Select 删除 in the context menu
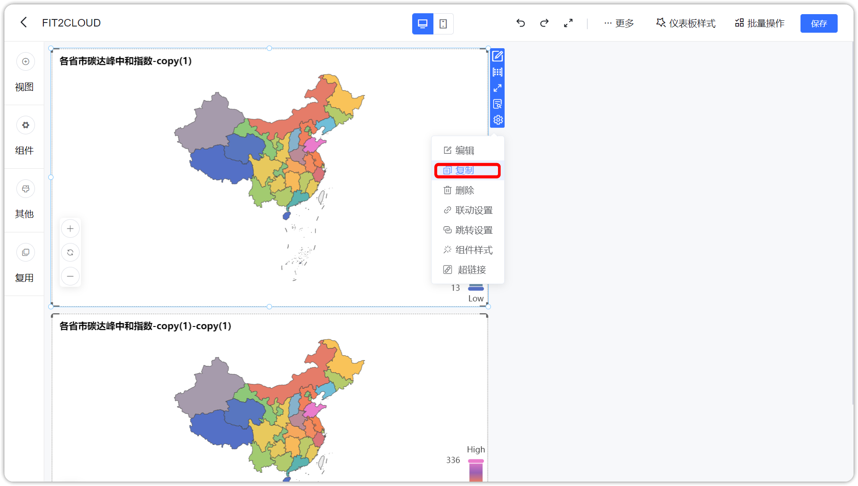 pyautogui.click(x=468, y=190)
